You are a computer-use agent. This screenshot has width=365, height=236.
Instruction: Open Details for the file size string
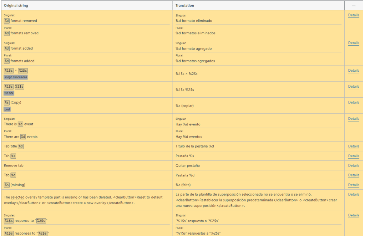point(353,87)
